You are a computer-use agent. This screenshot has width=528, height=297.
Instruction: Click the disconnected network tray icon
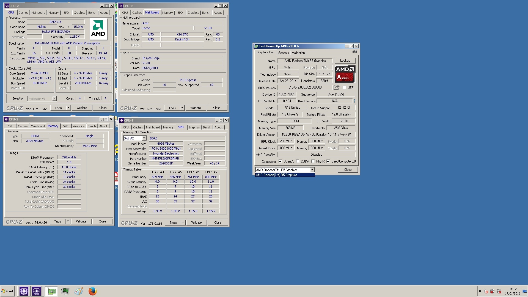click(499, 291)
